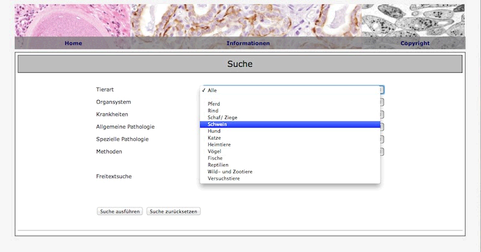Click the Suche ausführen button
This screenshot has width=481, height=252.
[120, 212]
